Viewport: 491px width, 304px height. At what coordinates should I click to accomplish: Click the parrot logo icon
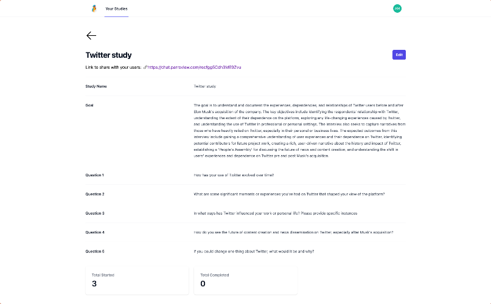[94, 9]
